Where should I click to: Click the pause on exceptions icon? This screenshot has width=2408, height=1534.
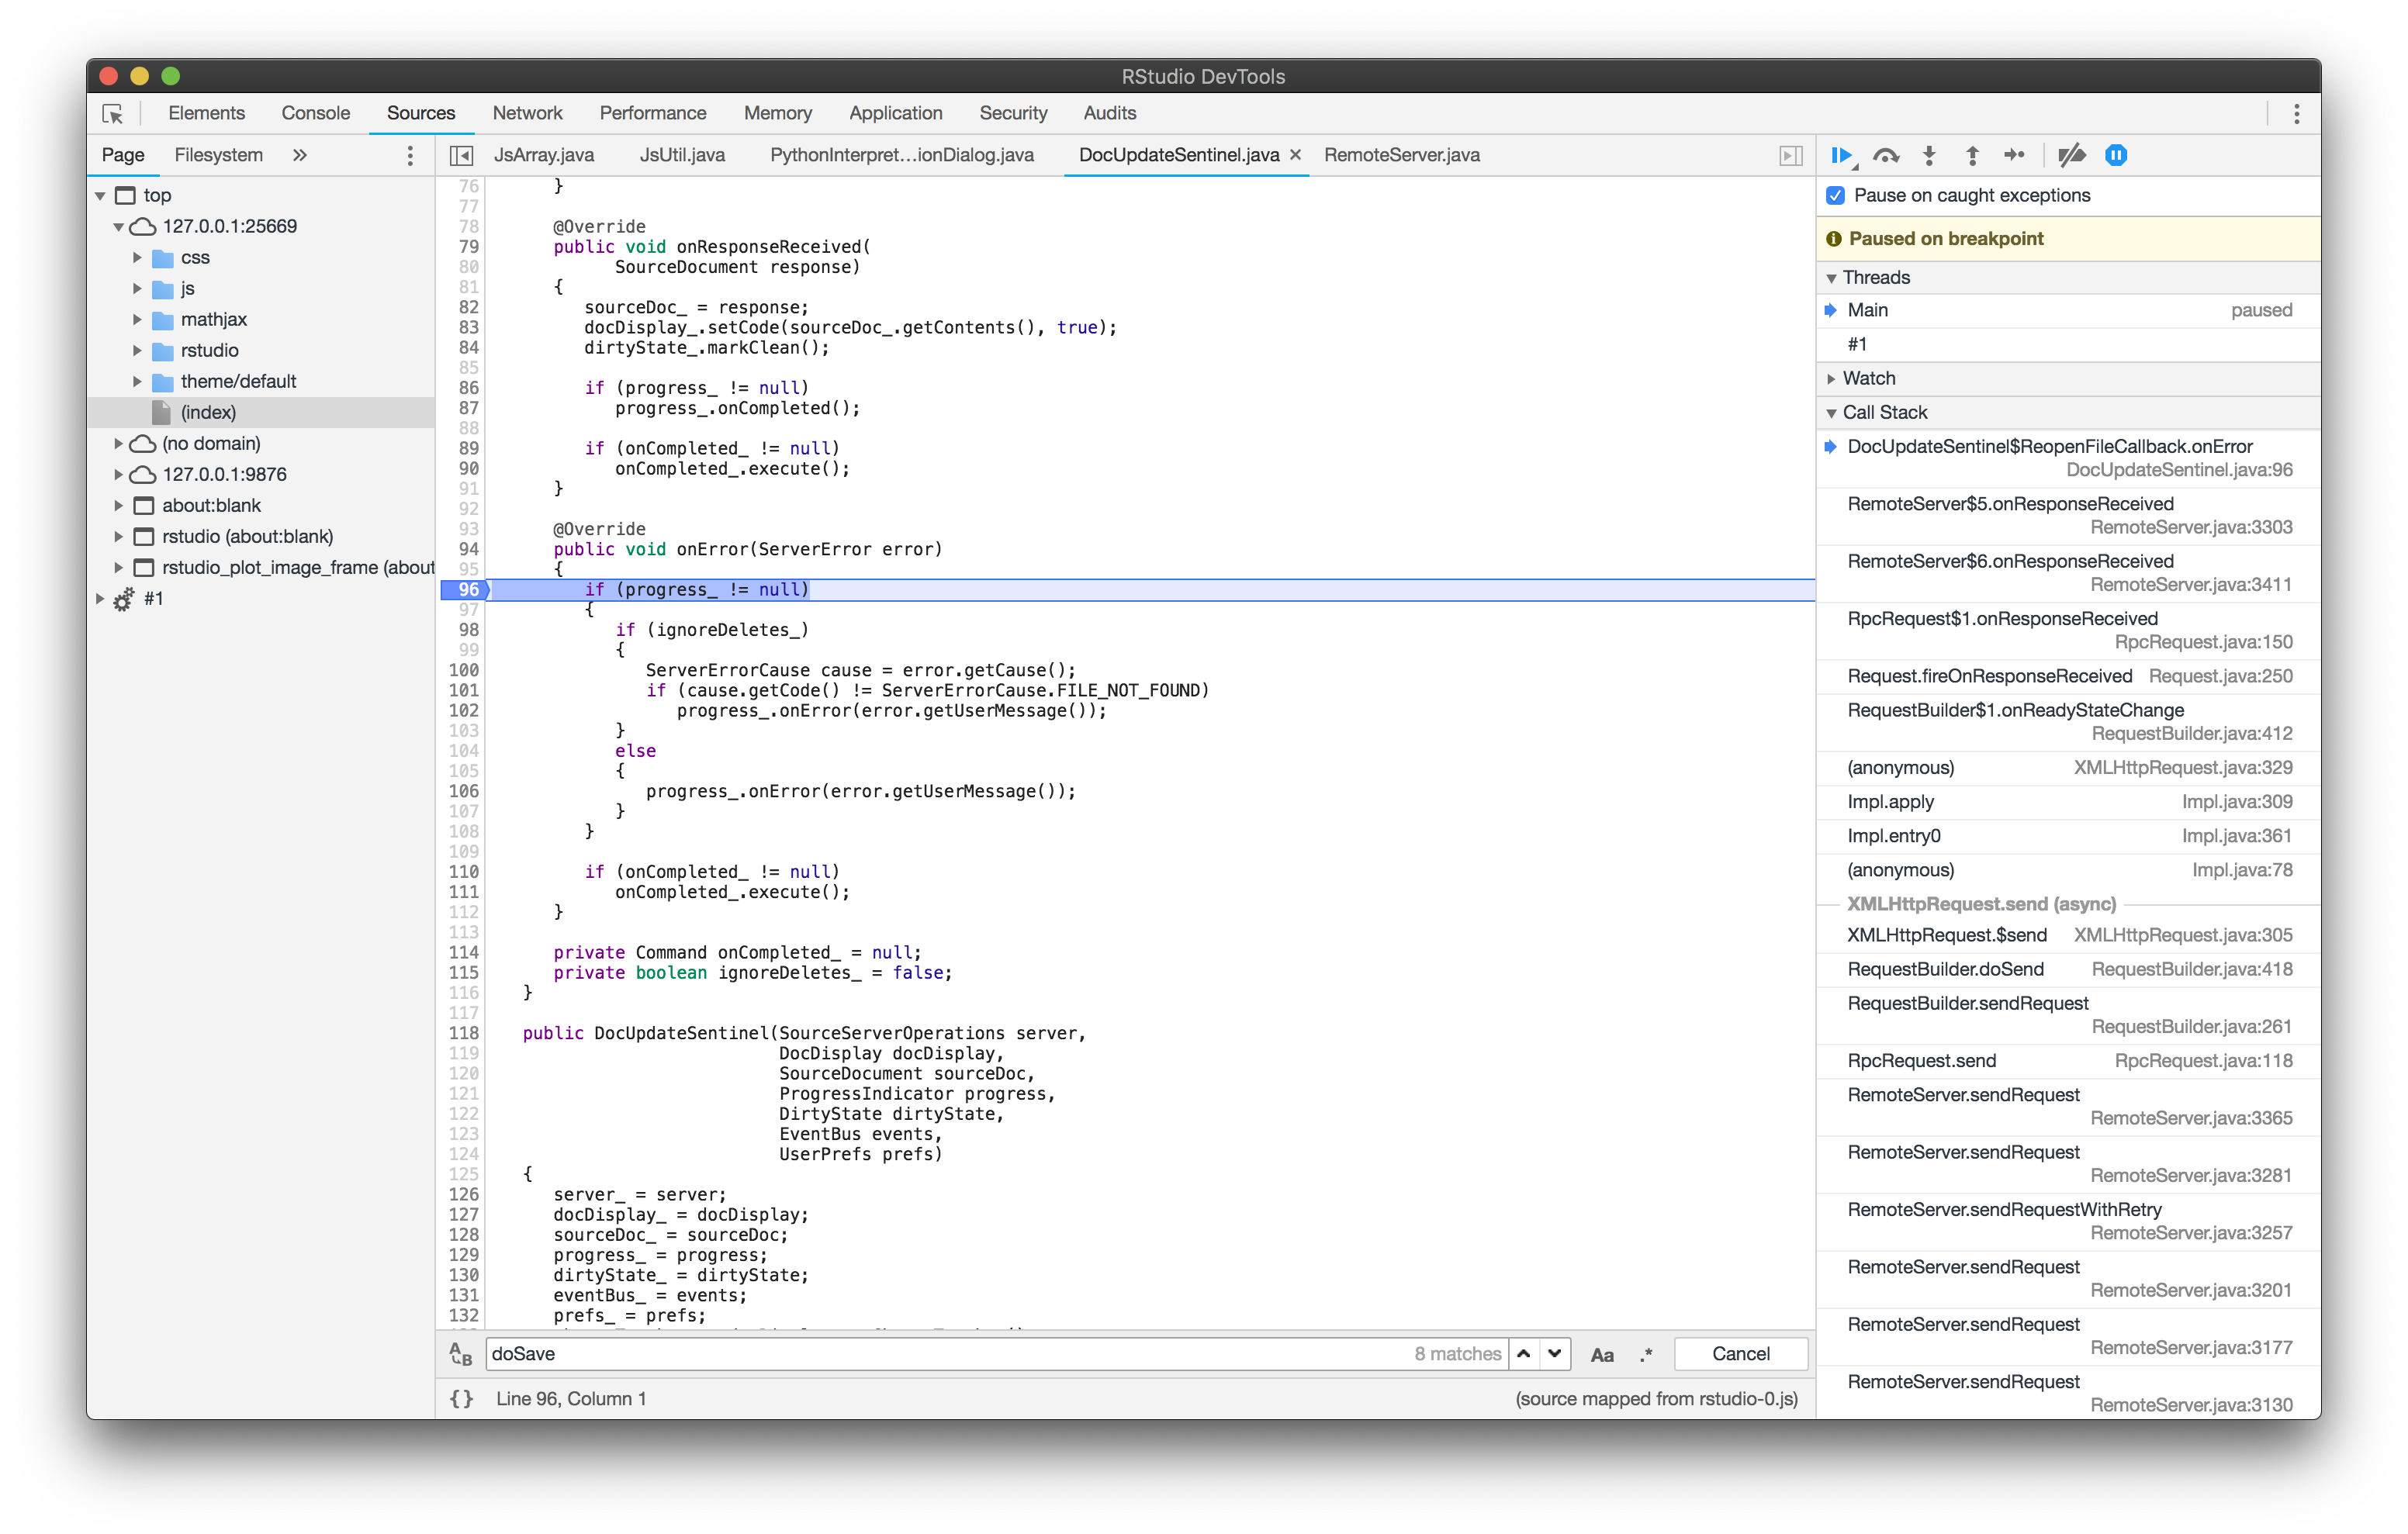click(2116, 155)
